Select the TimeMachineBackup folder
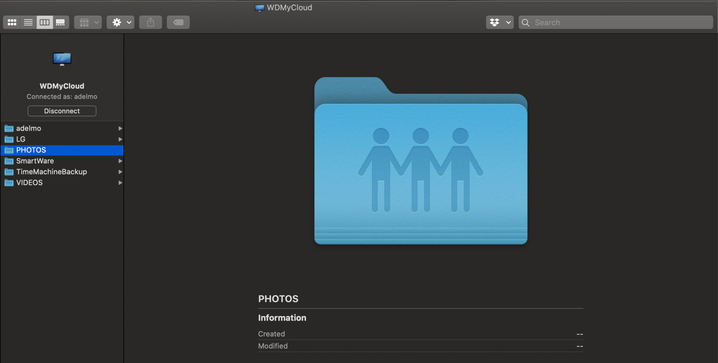Viewport: 718px width, 363px height. pyautogui.click(x=62, y=172)
